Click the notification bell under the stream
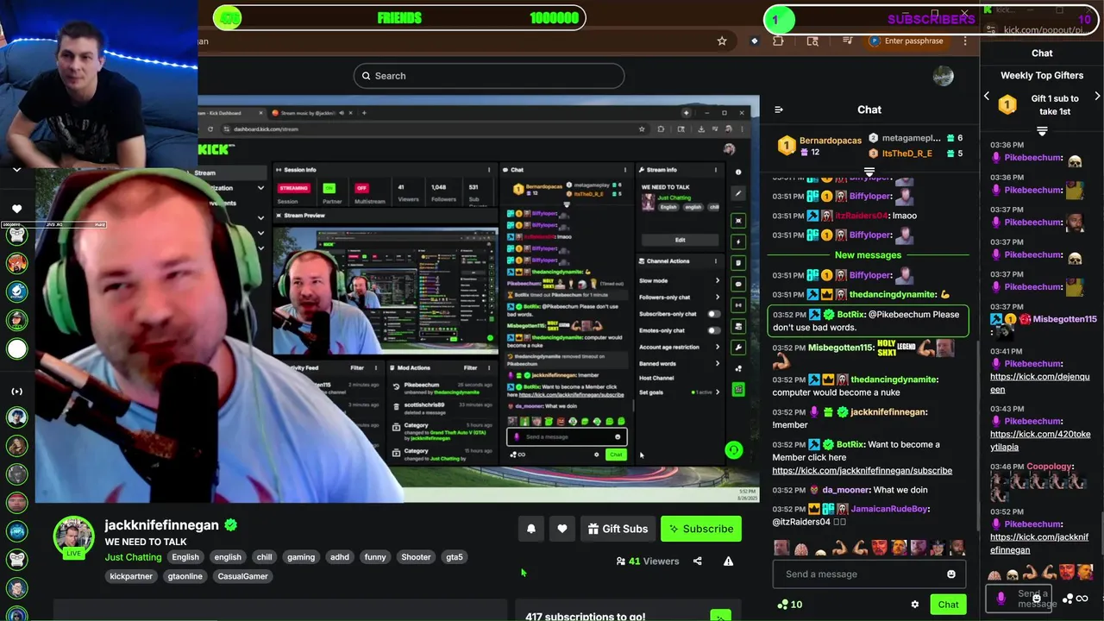 click(531, 529)
